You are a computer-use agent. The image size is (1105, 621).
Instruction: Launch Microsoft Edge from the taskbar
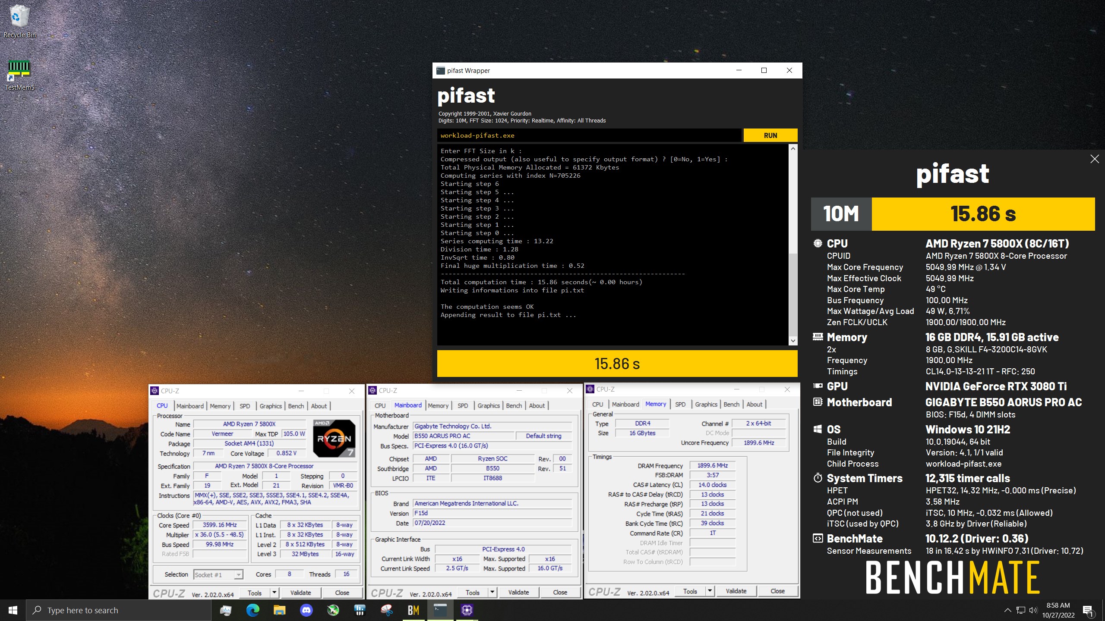point(253,610)
